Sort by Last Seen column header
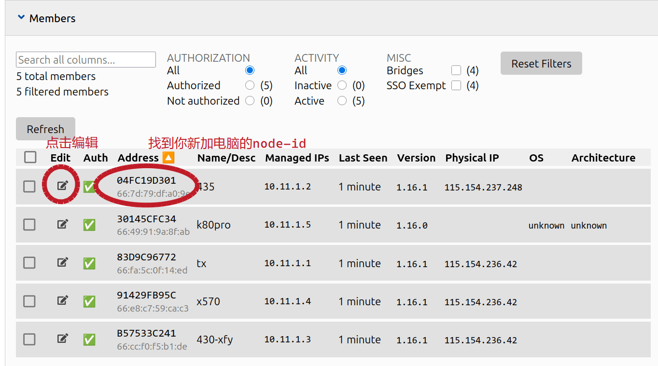This screenshot has width=658, height=366. point(363,158)
